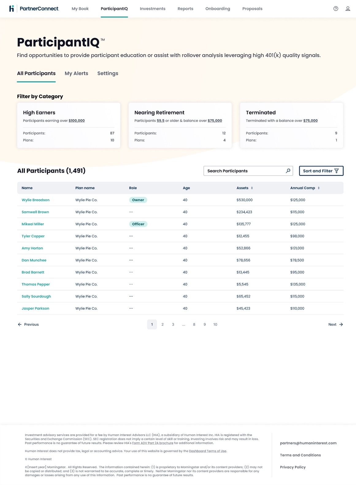Open participant Mikeal Miller
Viewport: 356px width, 485px height.
pyautogui.click(x=33, y=224)
